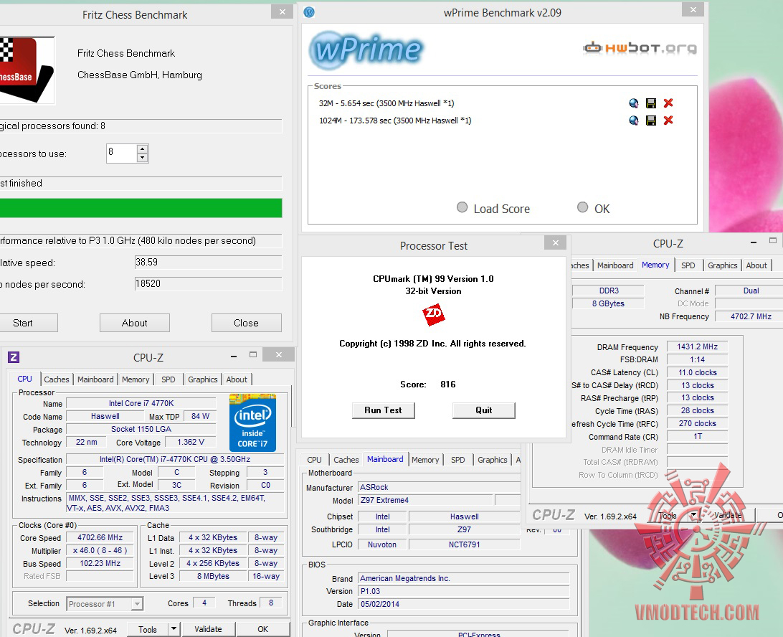This screenshot has height=637, width=783.
Task: Click the Multiplier x 46.0 value
Action: point(100,551)
